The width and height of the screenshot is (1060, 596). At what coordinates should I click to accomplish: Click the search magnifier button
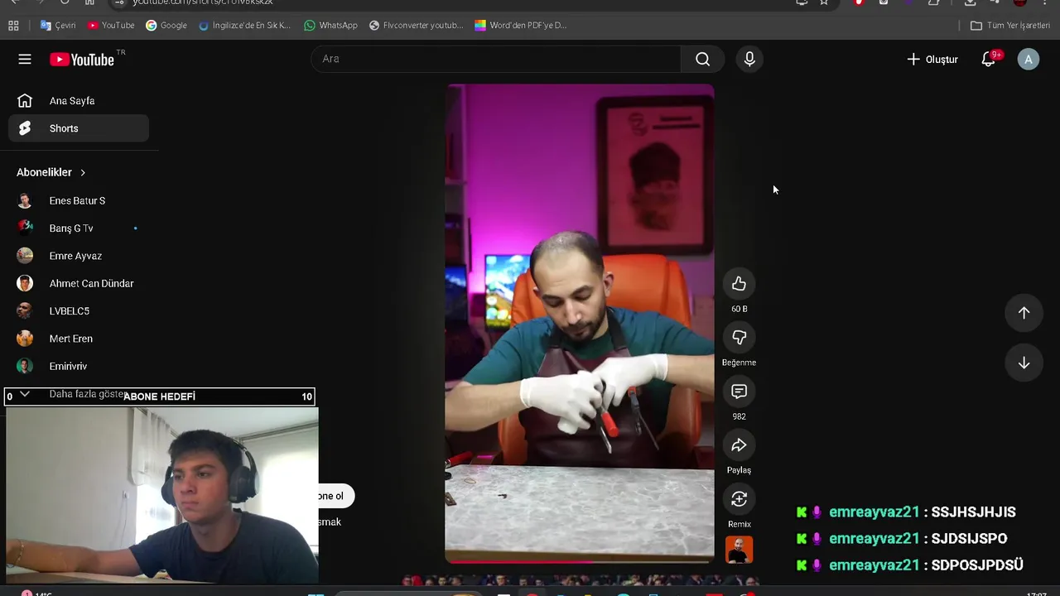pos(702,59)
